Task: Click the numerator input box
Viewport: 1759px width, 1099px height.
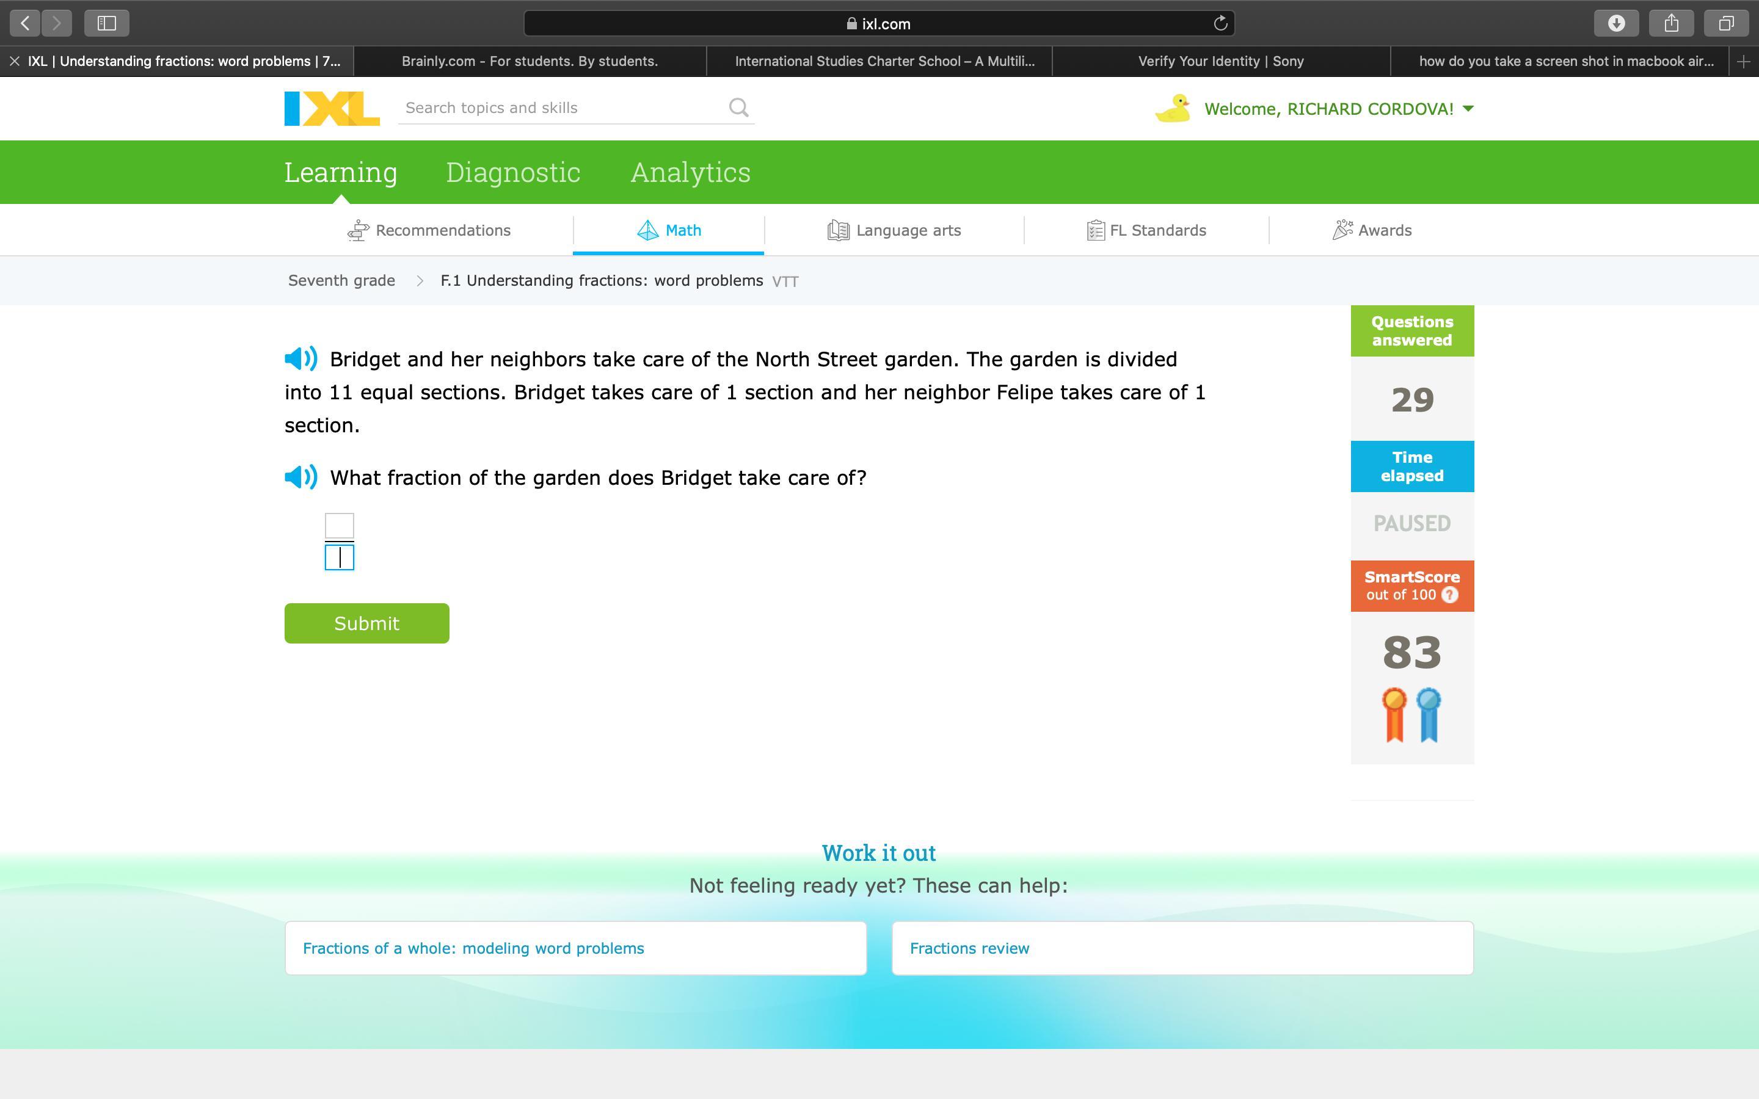Action: pos(339,525)
